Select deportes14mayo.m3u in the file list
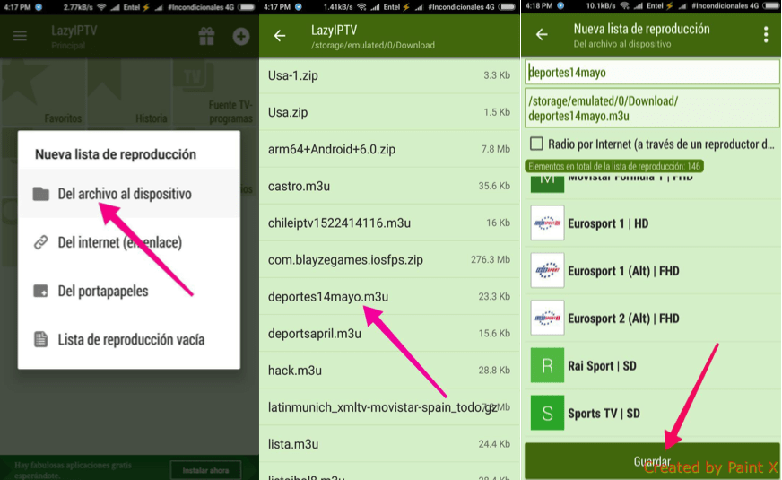 [x=389, y=297]
